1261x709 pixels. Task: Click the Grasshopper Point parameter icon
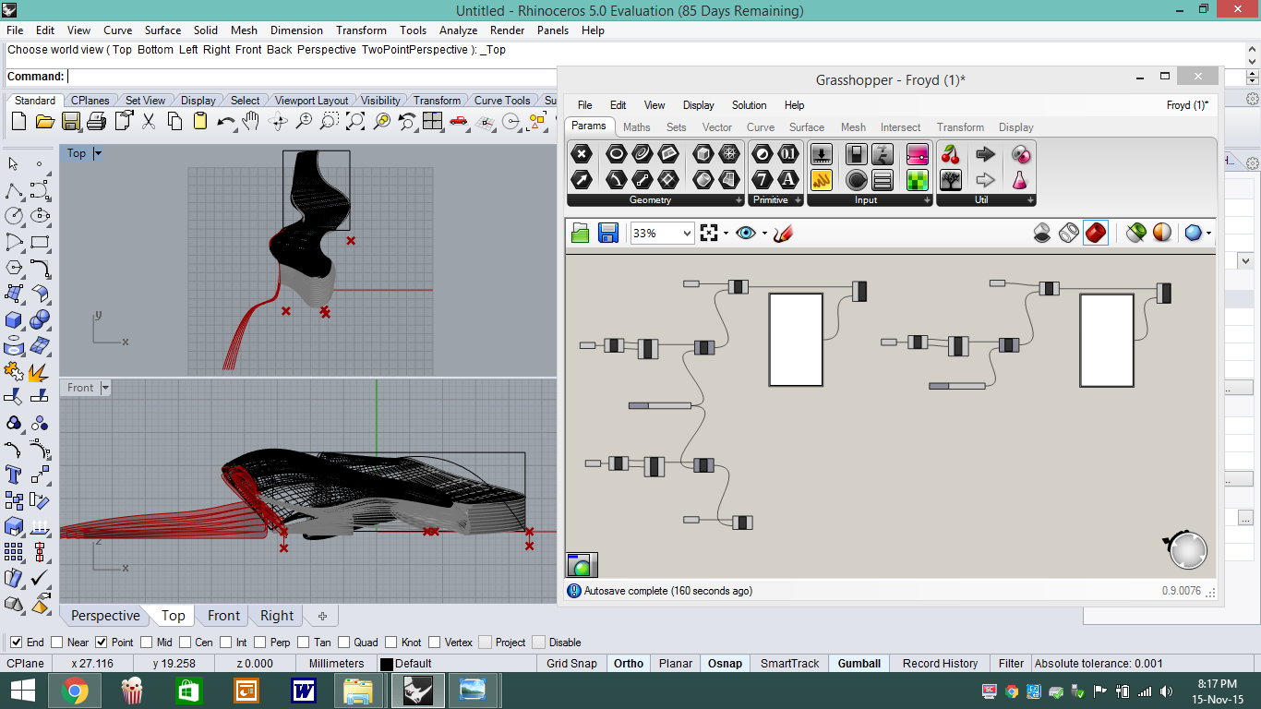[x=582, y=154]
